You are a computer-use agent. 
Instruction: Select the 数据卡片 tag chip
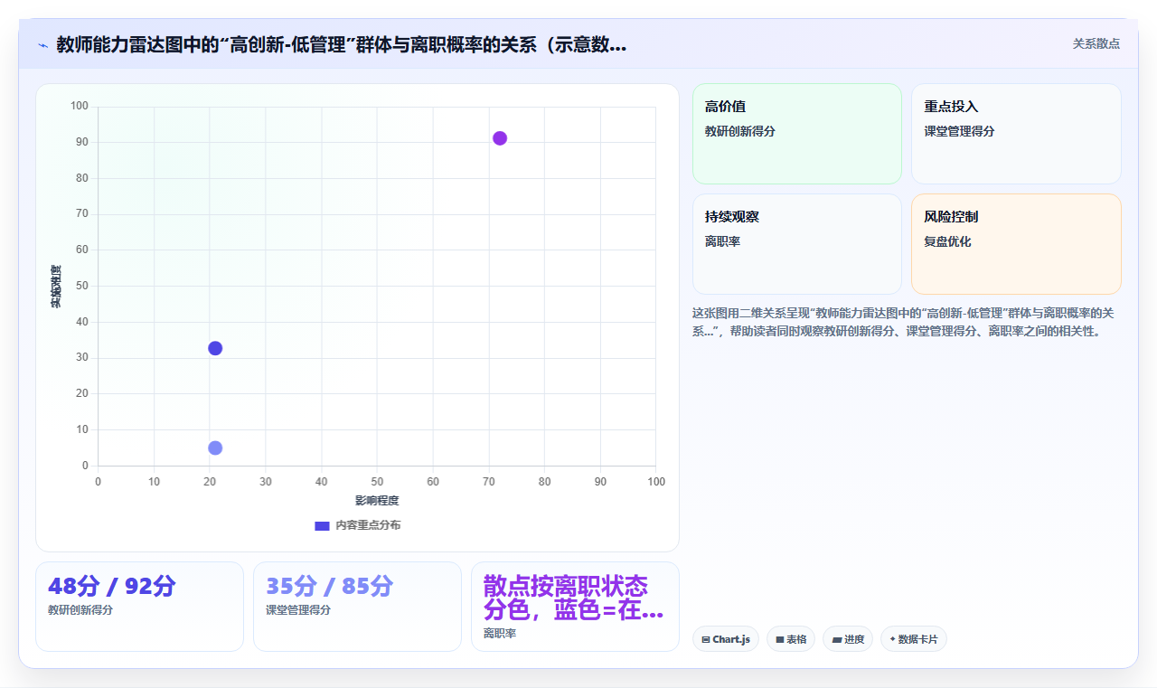coord(914,639)
